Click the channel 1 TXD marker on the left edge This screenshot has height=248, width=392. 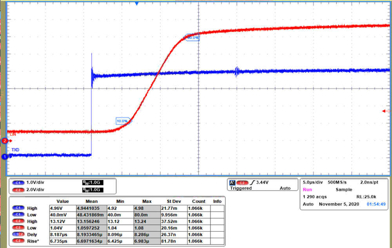coord(4,156)
